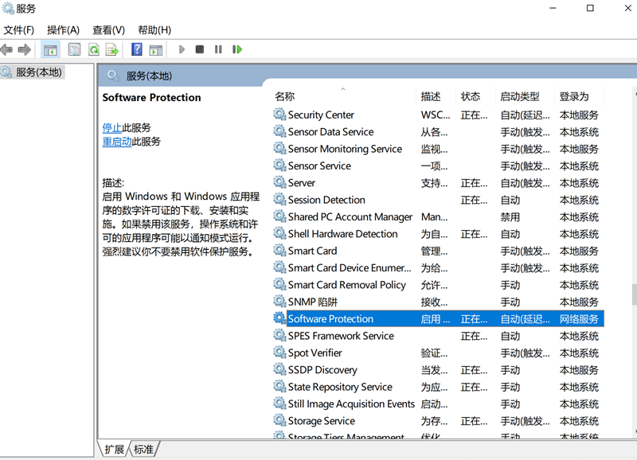Open the 文件(F) menu
The width and height of the screenshot is (637, 460).
click(x=18, y=29)
